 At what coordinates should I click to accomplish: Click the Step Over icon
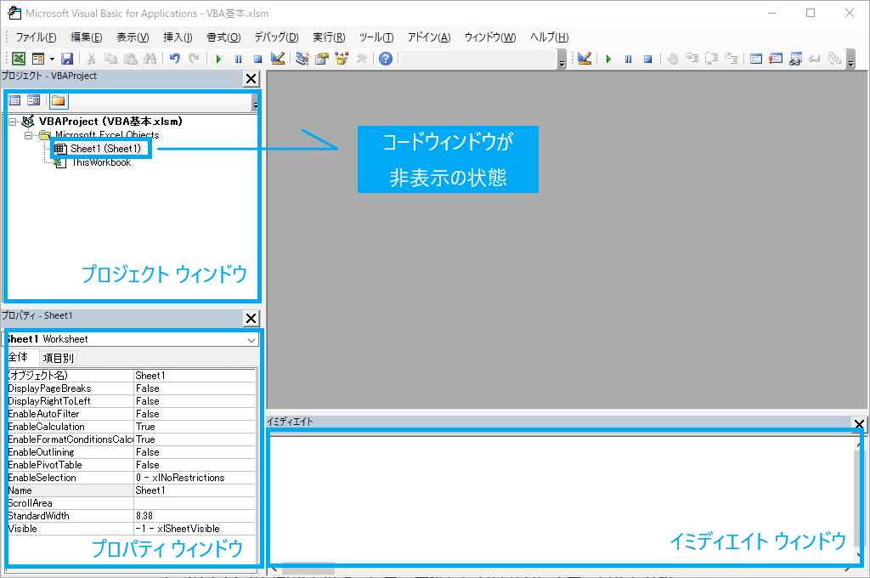click(712, 59)
